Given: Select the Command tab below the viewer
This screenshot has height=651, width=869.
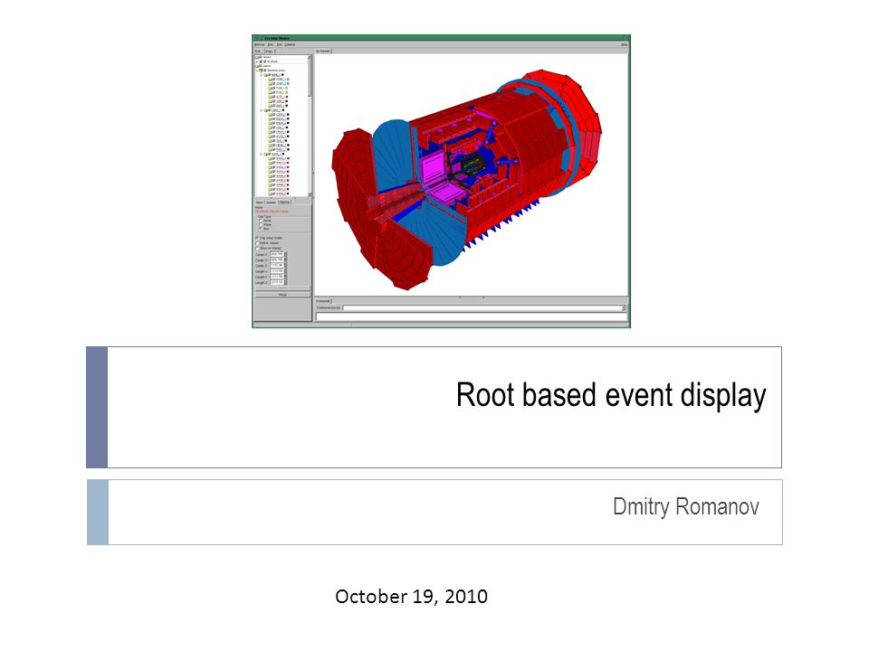Looking at the screenshot, I should point(323,300).
